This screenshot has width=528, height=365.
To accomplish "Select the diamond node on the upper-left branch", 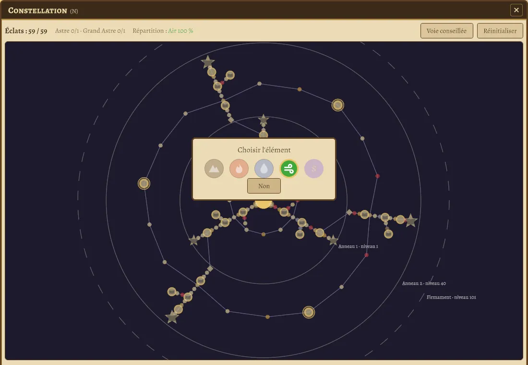I will (x=231, y=120).
